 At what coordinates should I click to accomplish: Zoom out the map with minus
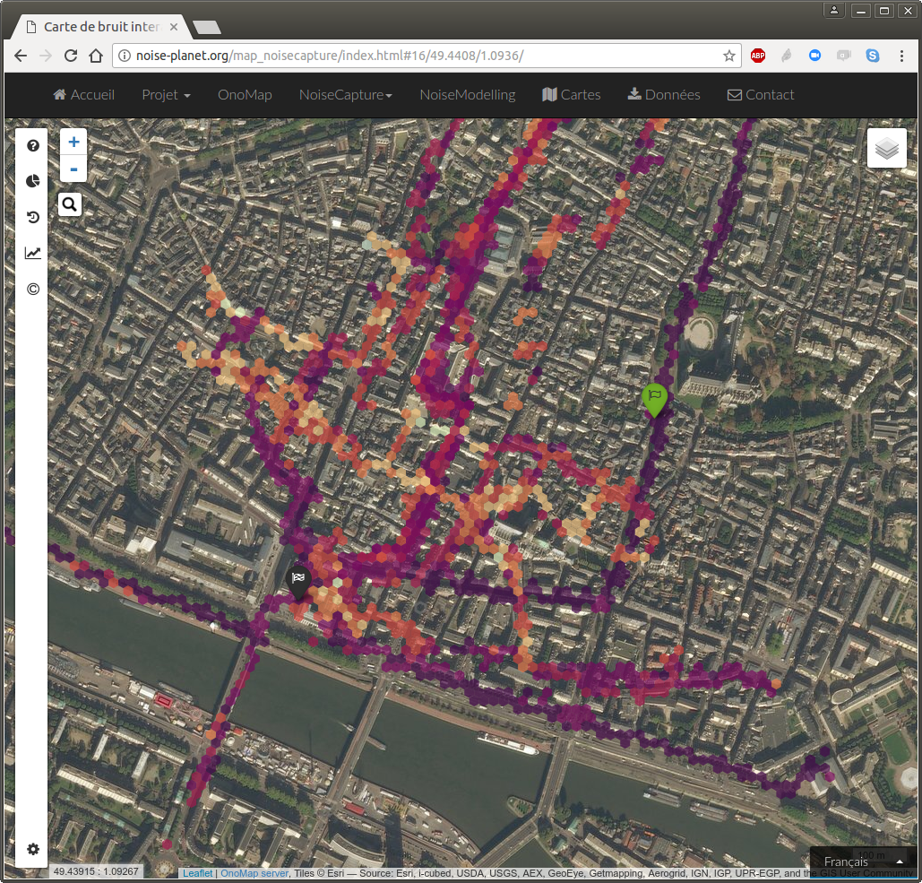click(73, 169)
